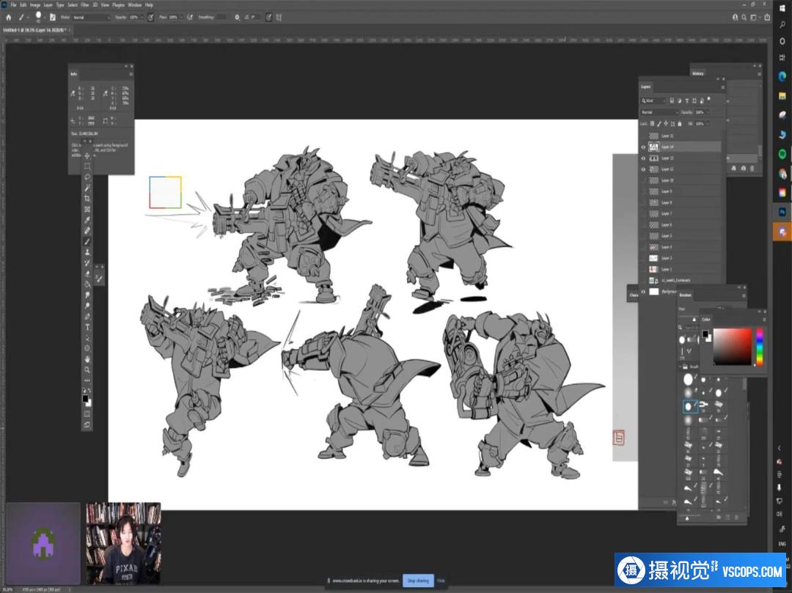Select the Lasso tool
This screenshot has height=593, width=792.
click(x=87, y=177)
